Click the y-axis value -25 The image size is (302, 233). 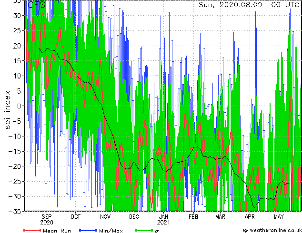coord(15,182)
